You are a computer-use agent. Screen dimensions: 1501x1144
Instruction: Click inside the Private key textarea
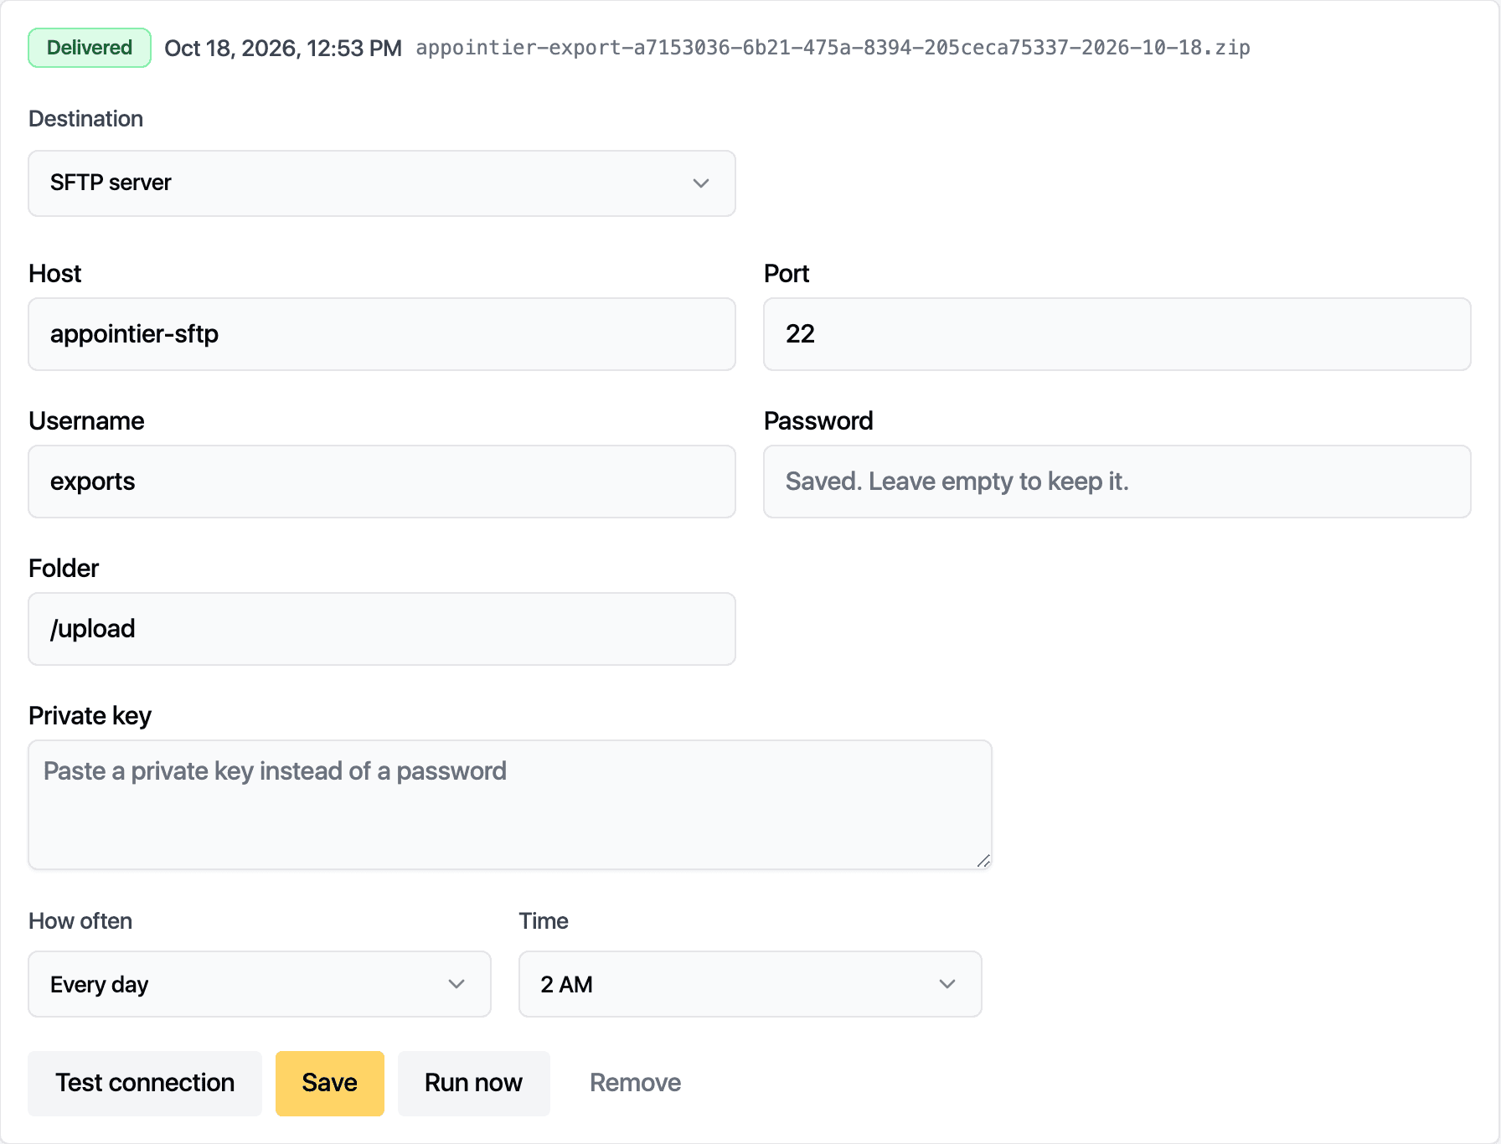coord(510,805)
